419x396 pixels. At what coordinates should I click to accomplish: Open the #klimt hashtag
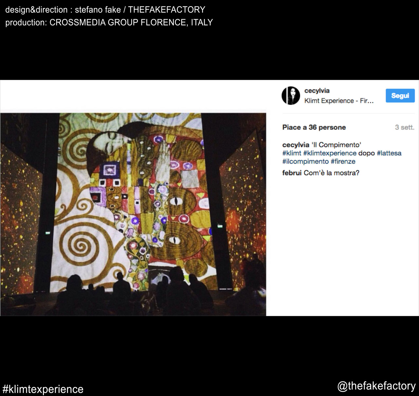292,153
